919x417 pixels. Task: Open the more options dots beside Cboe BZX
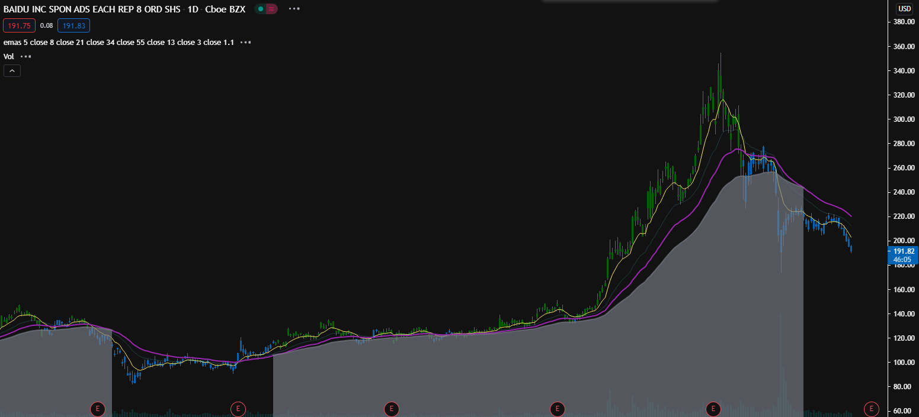293,9
